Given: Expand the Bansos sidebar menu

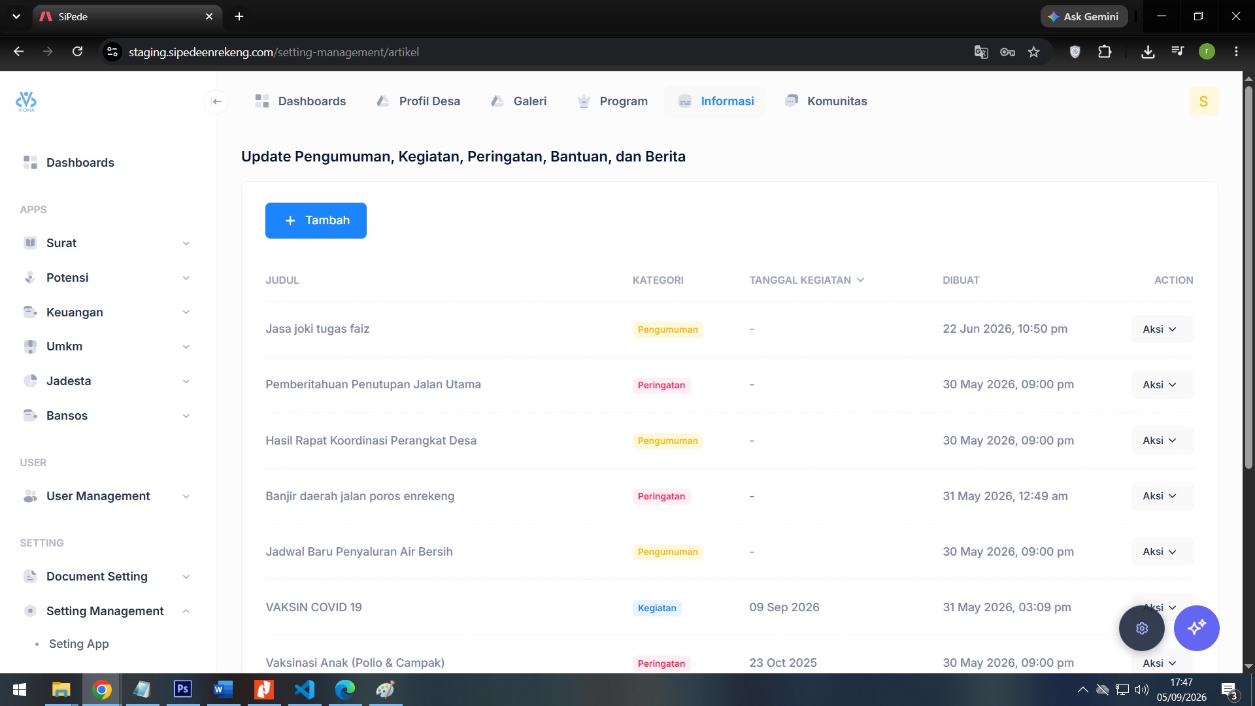Looking at the screenshot, I should (107, 416).
